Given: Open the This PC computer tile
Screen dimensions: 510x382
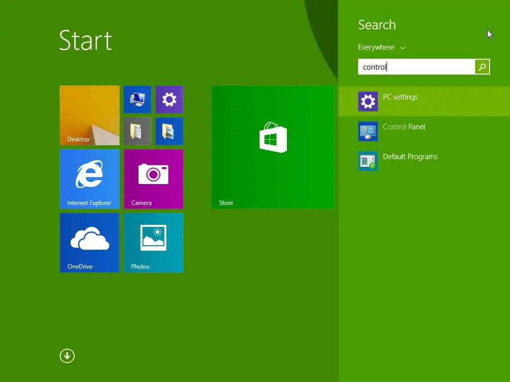Looking at the screenshot, I should [137, 99].
